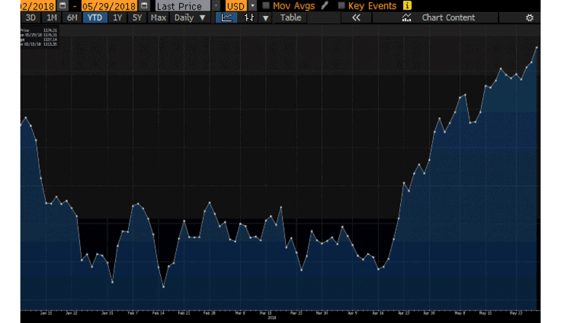Enable the Key Events checkbox

coord(341,6)
